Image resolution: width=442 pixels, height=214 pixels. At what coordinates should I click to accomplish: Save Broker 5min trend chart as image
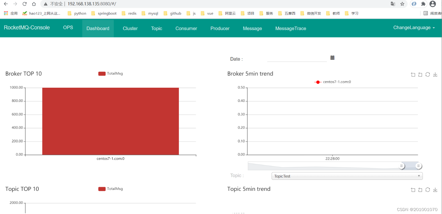coord(435,75)
